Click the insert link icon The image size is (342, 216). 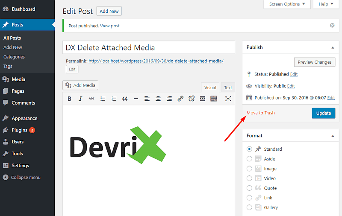pos(180,99)
